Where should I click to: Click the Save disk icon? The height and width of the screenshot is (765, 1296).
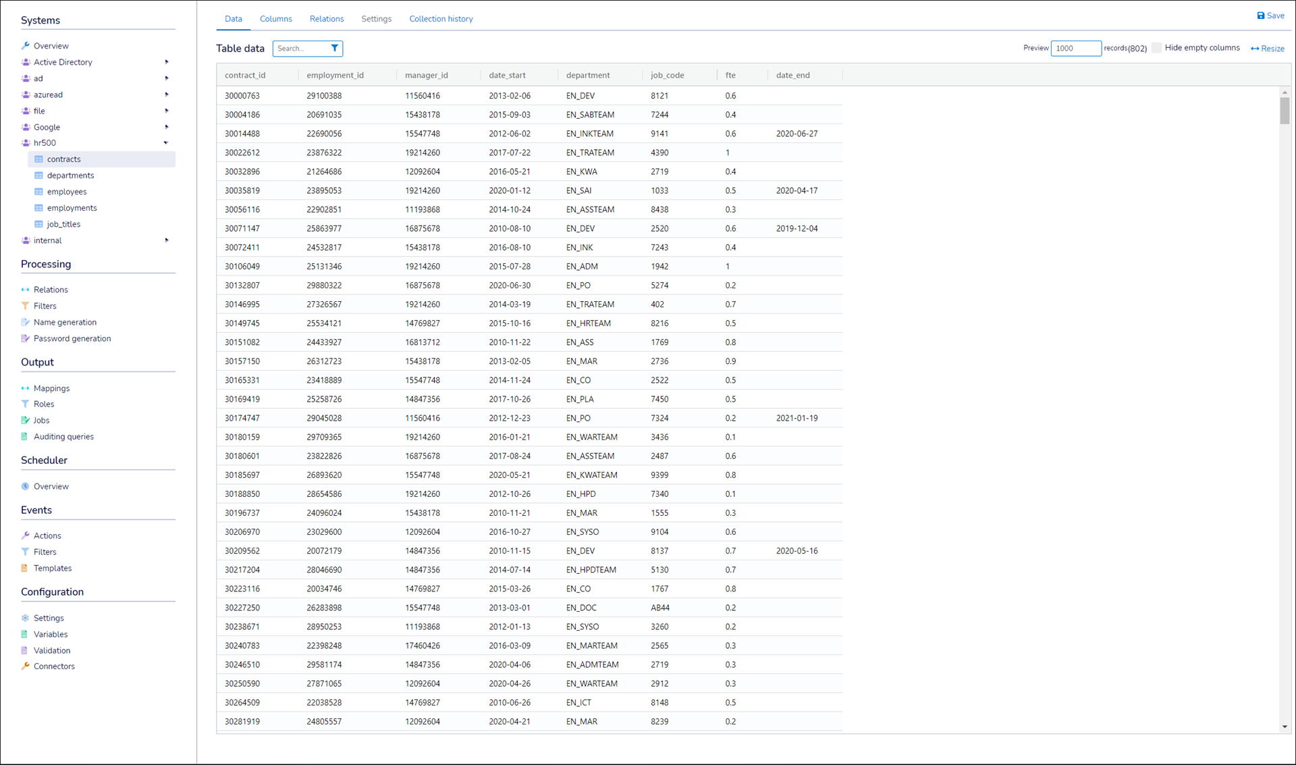coord(1260,16)
